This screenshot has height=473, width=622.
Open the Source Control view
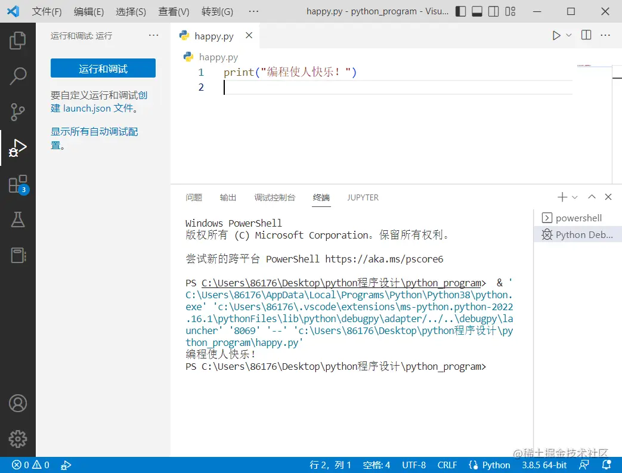tap(18, 112)
